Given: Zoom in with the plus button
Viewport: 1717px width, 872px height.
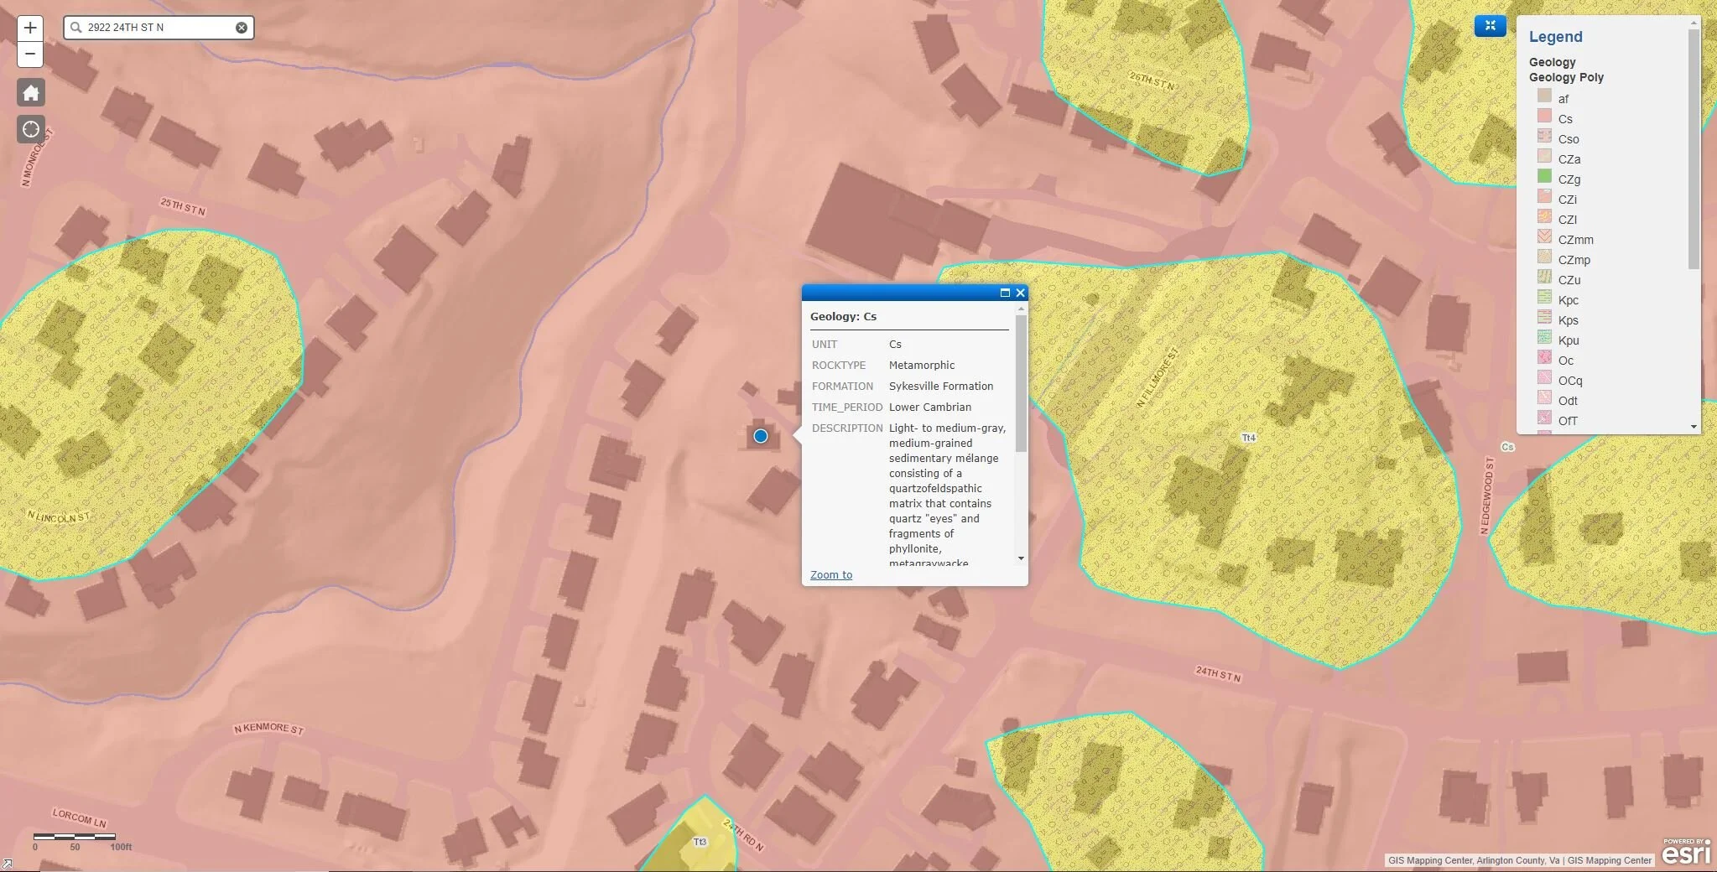Looking at the screenshot, I should tap(30, 28).
